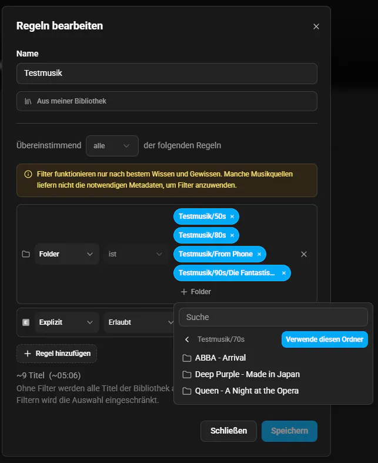378x463 pixels.
Task: Click Regel hinzufügen button
Action: (56, 354)
